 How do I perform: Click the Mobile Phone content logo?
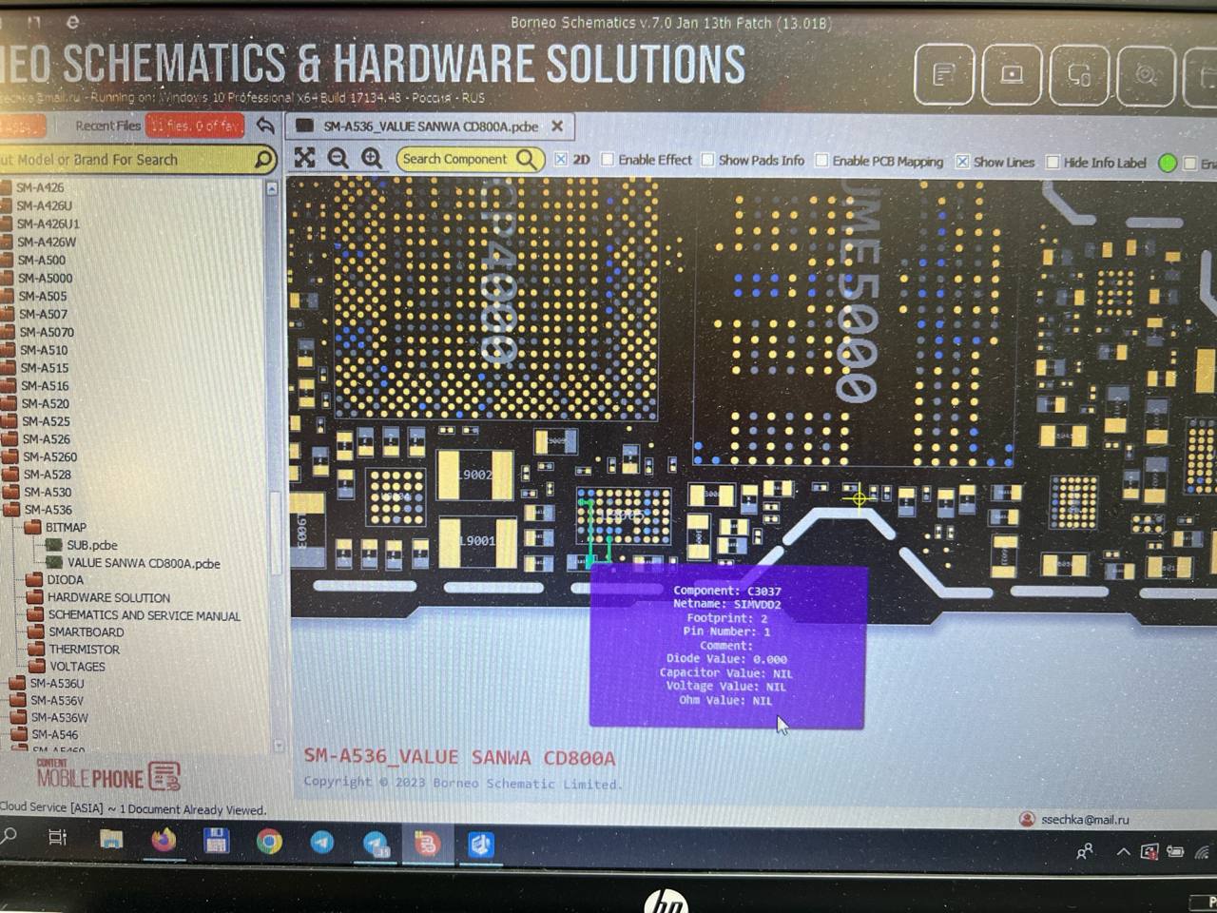[x=107, y=775]
